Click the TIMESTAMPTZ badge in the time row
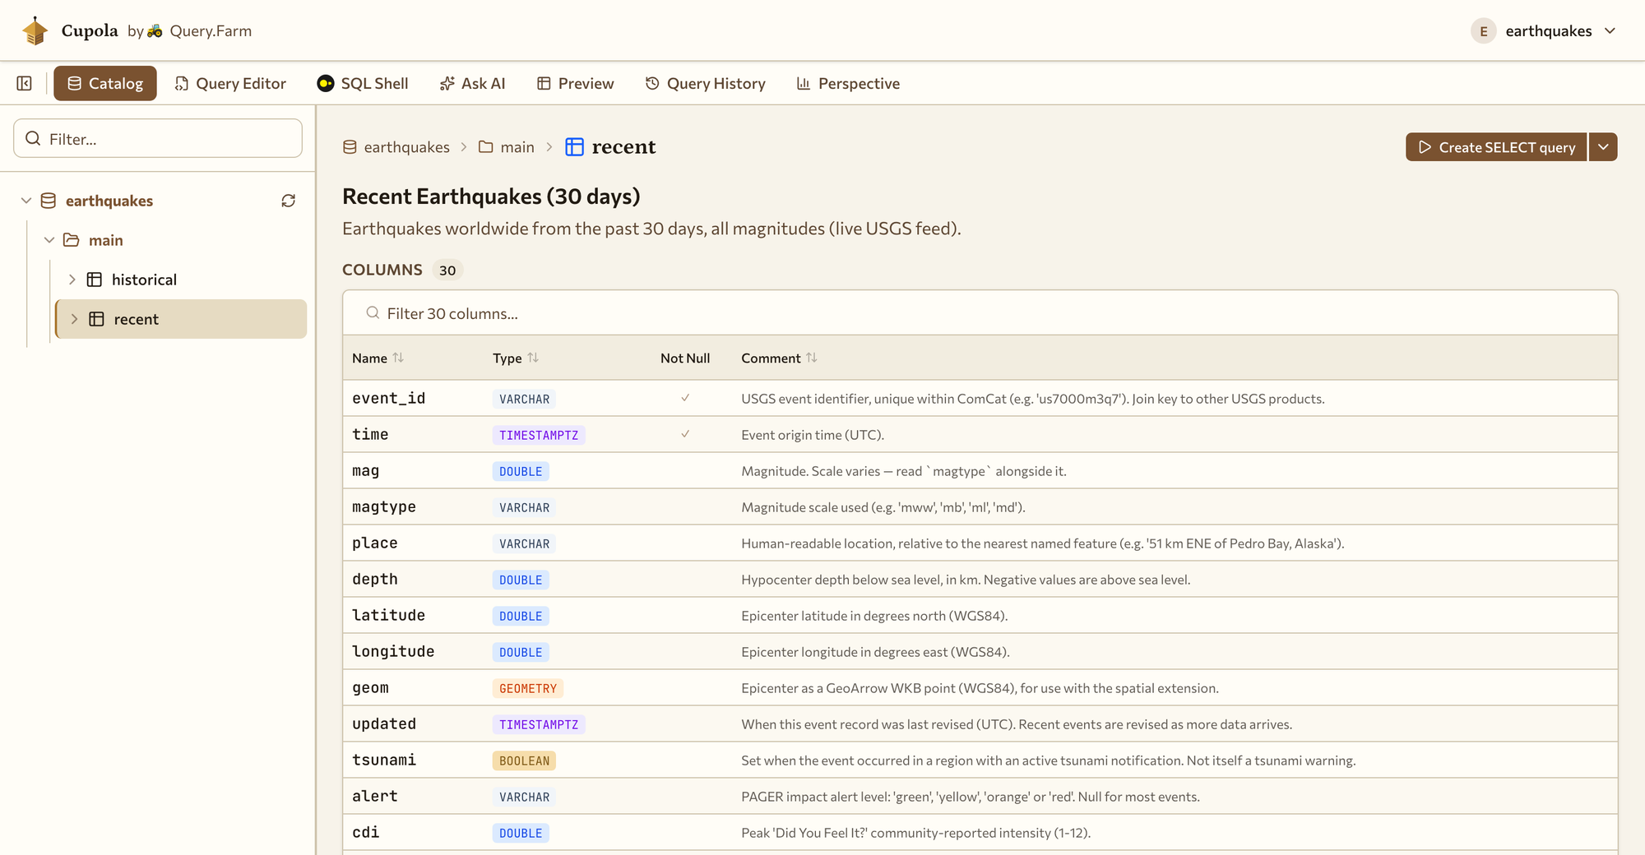 pos(539,435)
